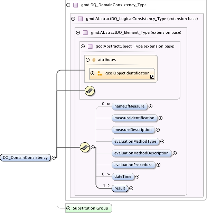Click the complex type icon of gmd:DQ_DomainConsistency_Type
The image size is (207, 214).
tap(76, 5)
